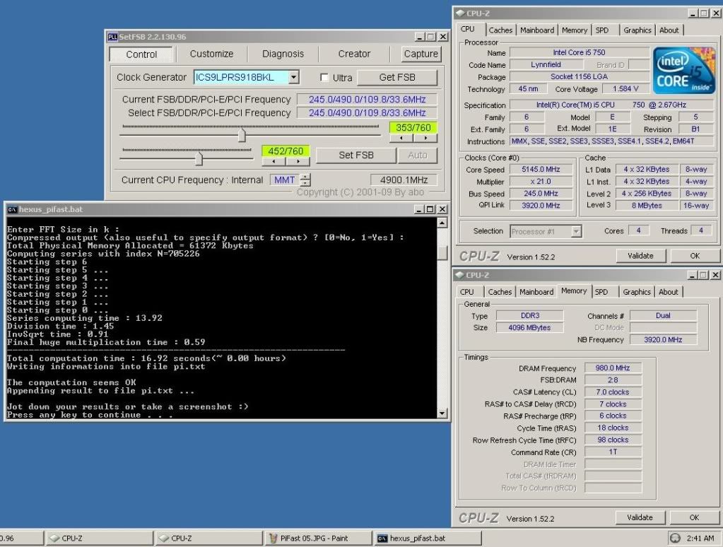
Task: Click OK in the top CPU-Z window
Action: 695,256
